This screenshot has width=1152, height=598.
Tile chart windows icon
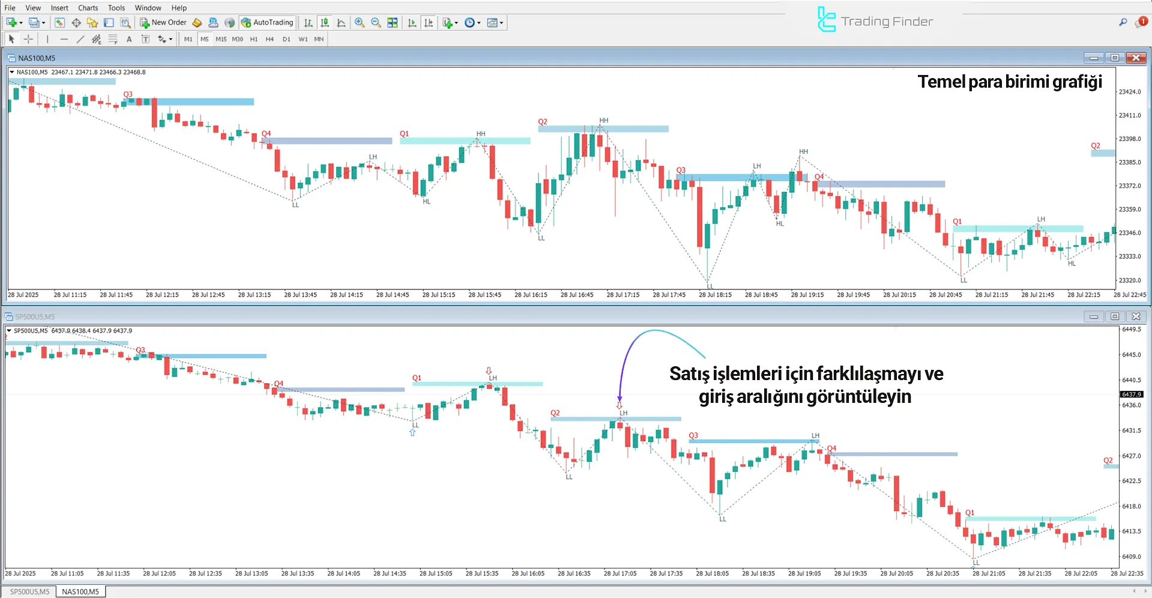point(393,23)
